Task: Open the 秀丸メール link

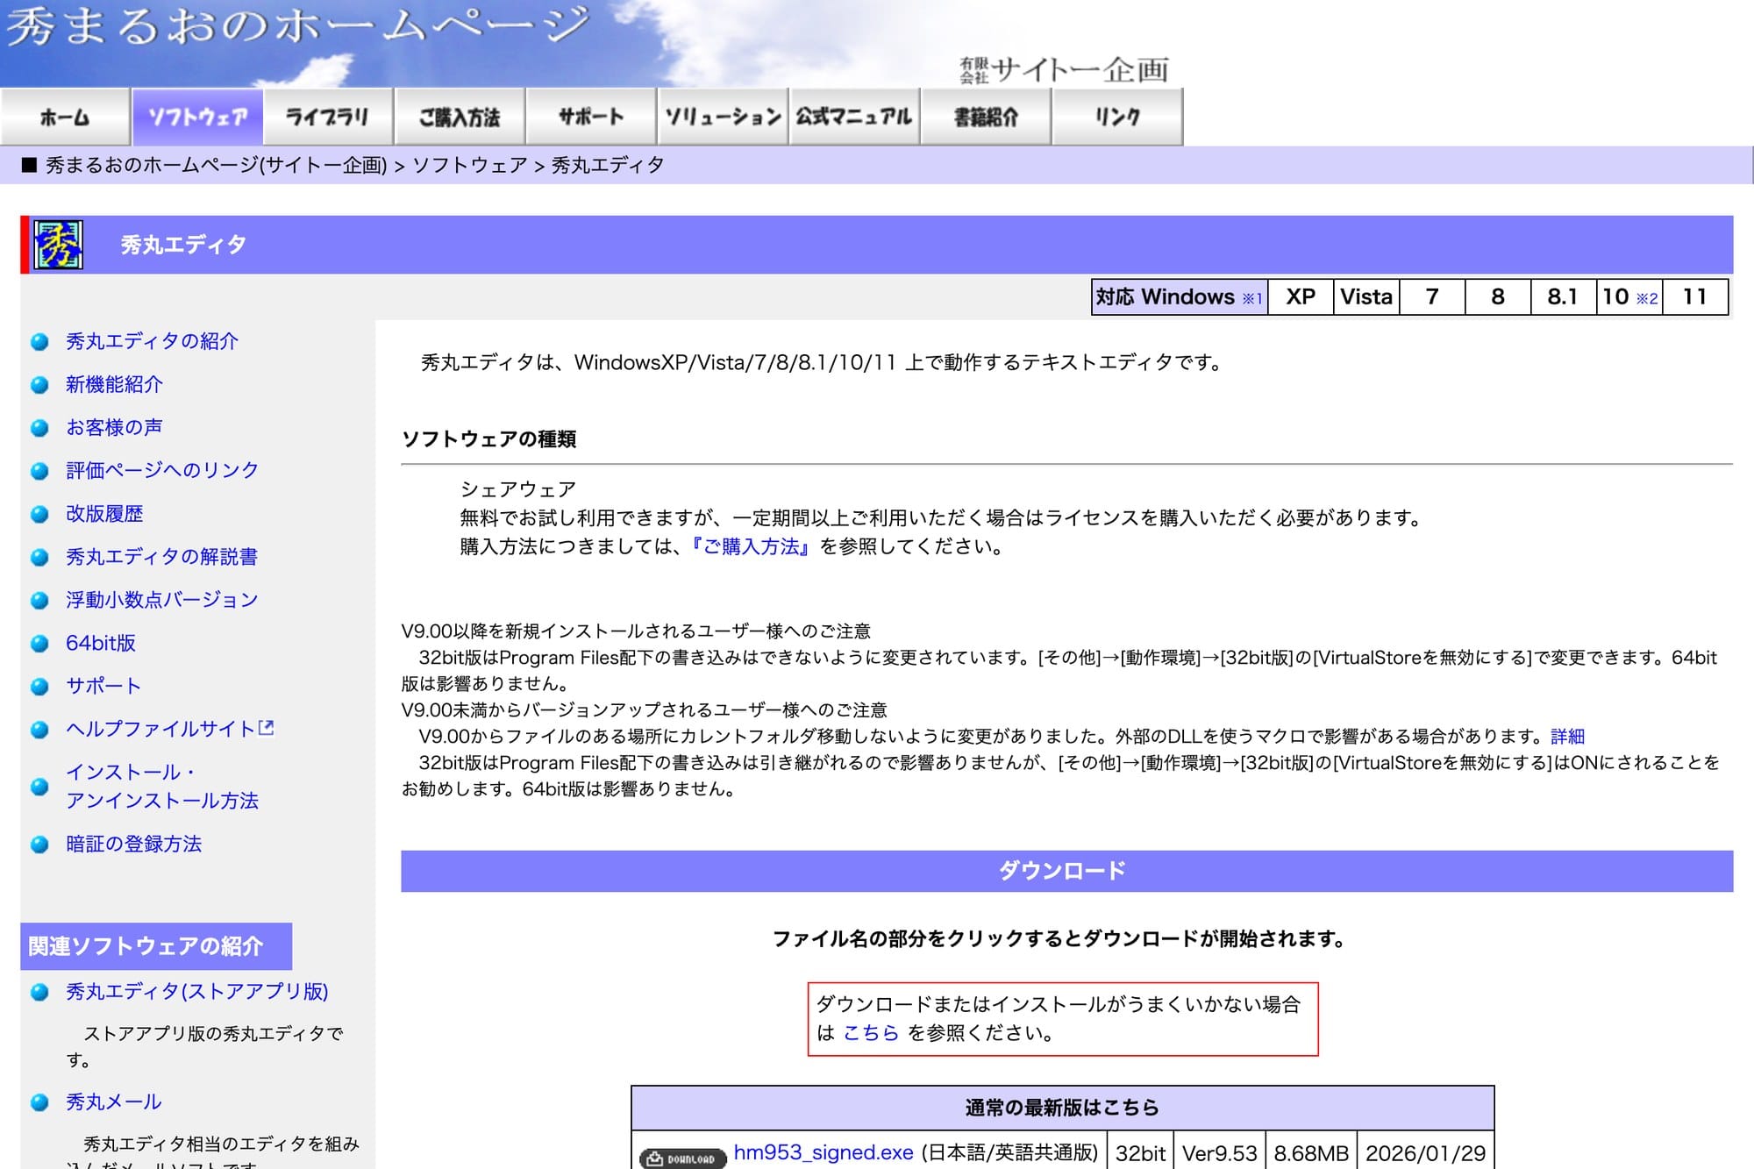Action: pos(113,1101)
